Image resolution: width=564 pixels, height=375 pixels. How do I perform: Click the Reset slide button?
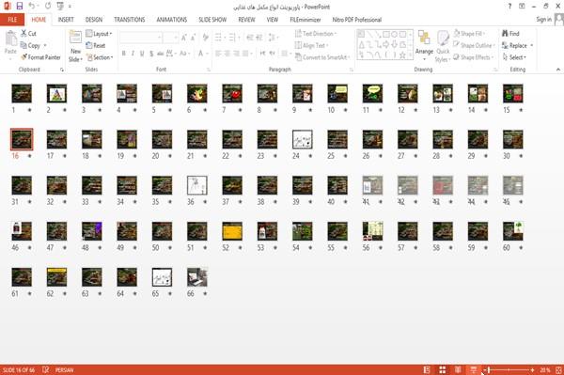click(96, 45)
